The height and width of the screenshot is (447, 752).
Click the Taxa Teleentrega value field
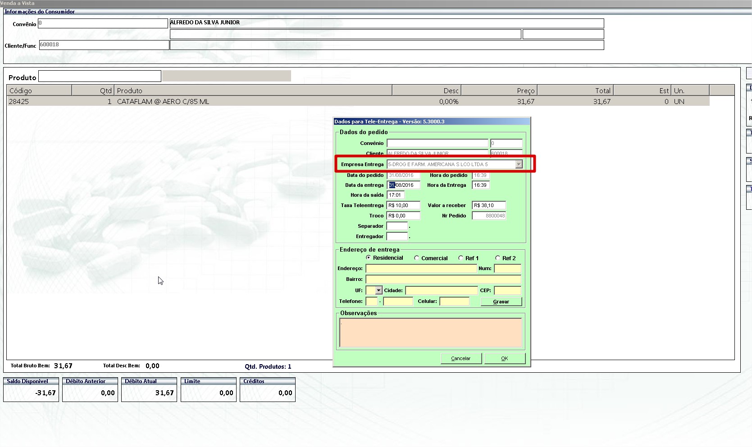coord(403,205)
